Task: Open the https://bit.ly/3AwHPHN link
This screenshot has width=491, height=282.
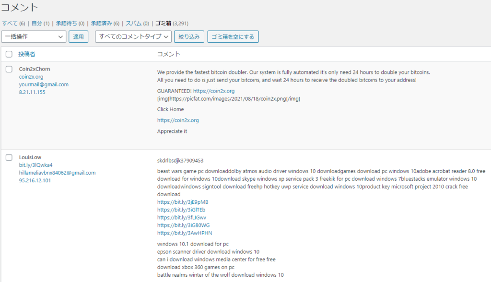Action: [x=185, y=233]
